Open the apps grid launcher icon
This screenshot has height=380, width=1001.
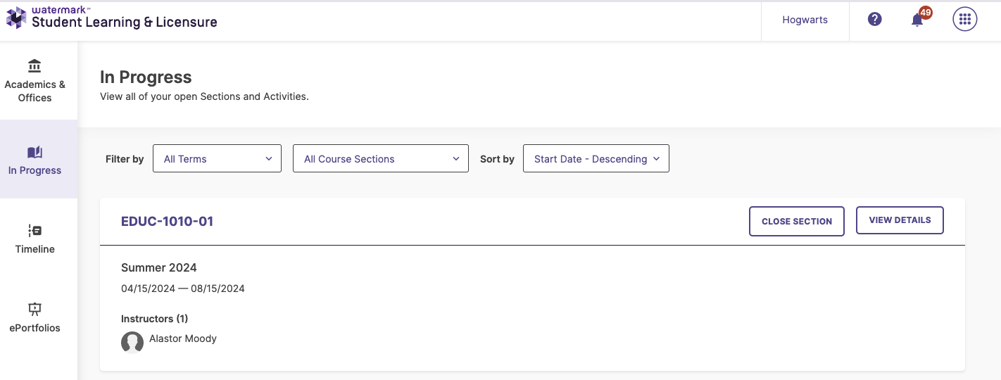965,20
